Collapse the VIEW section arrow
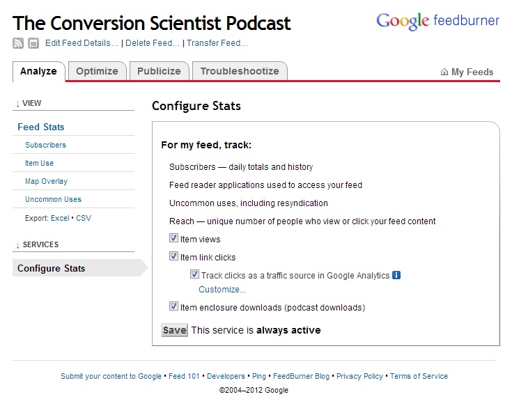The image size is (512, 399). (17, 104)
